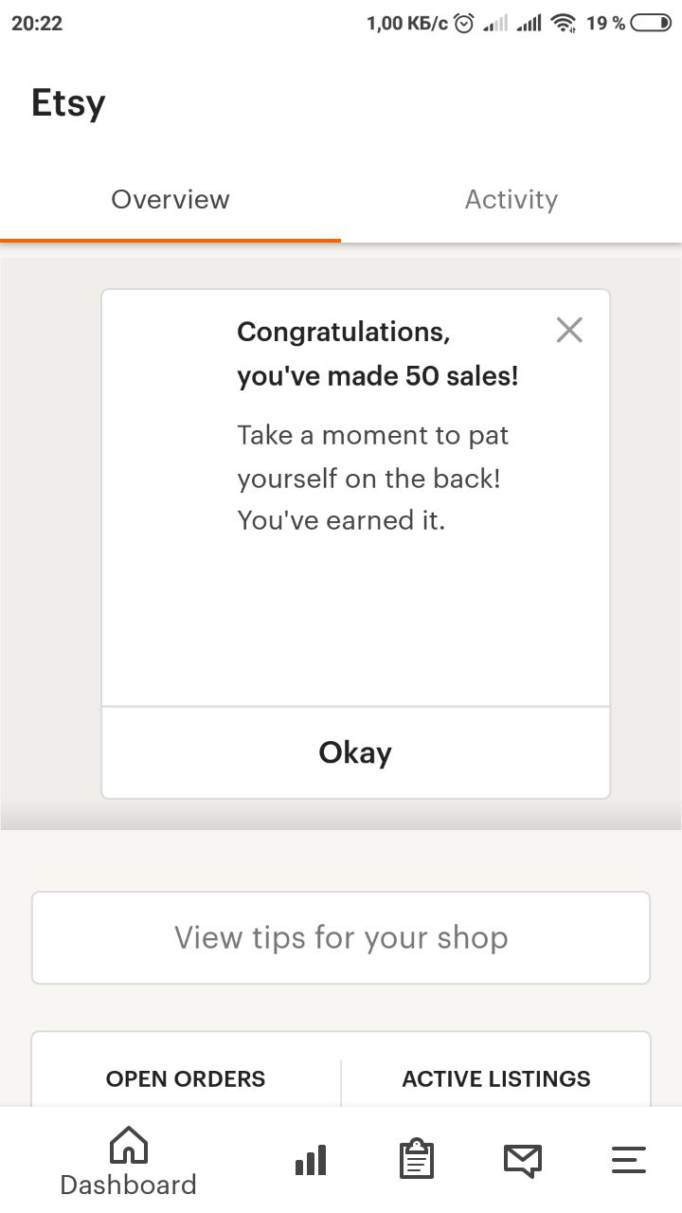This screenshot has height=1213, width=682.
Task: Tap the clock showing 20:22
Action: 37,24
